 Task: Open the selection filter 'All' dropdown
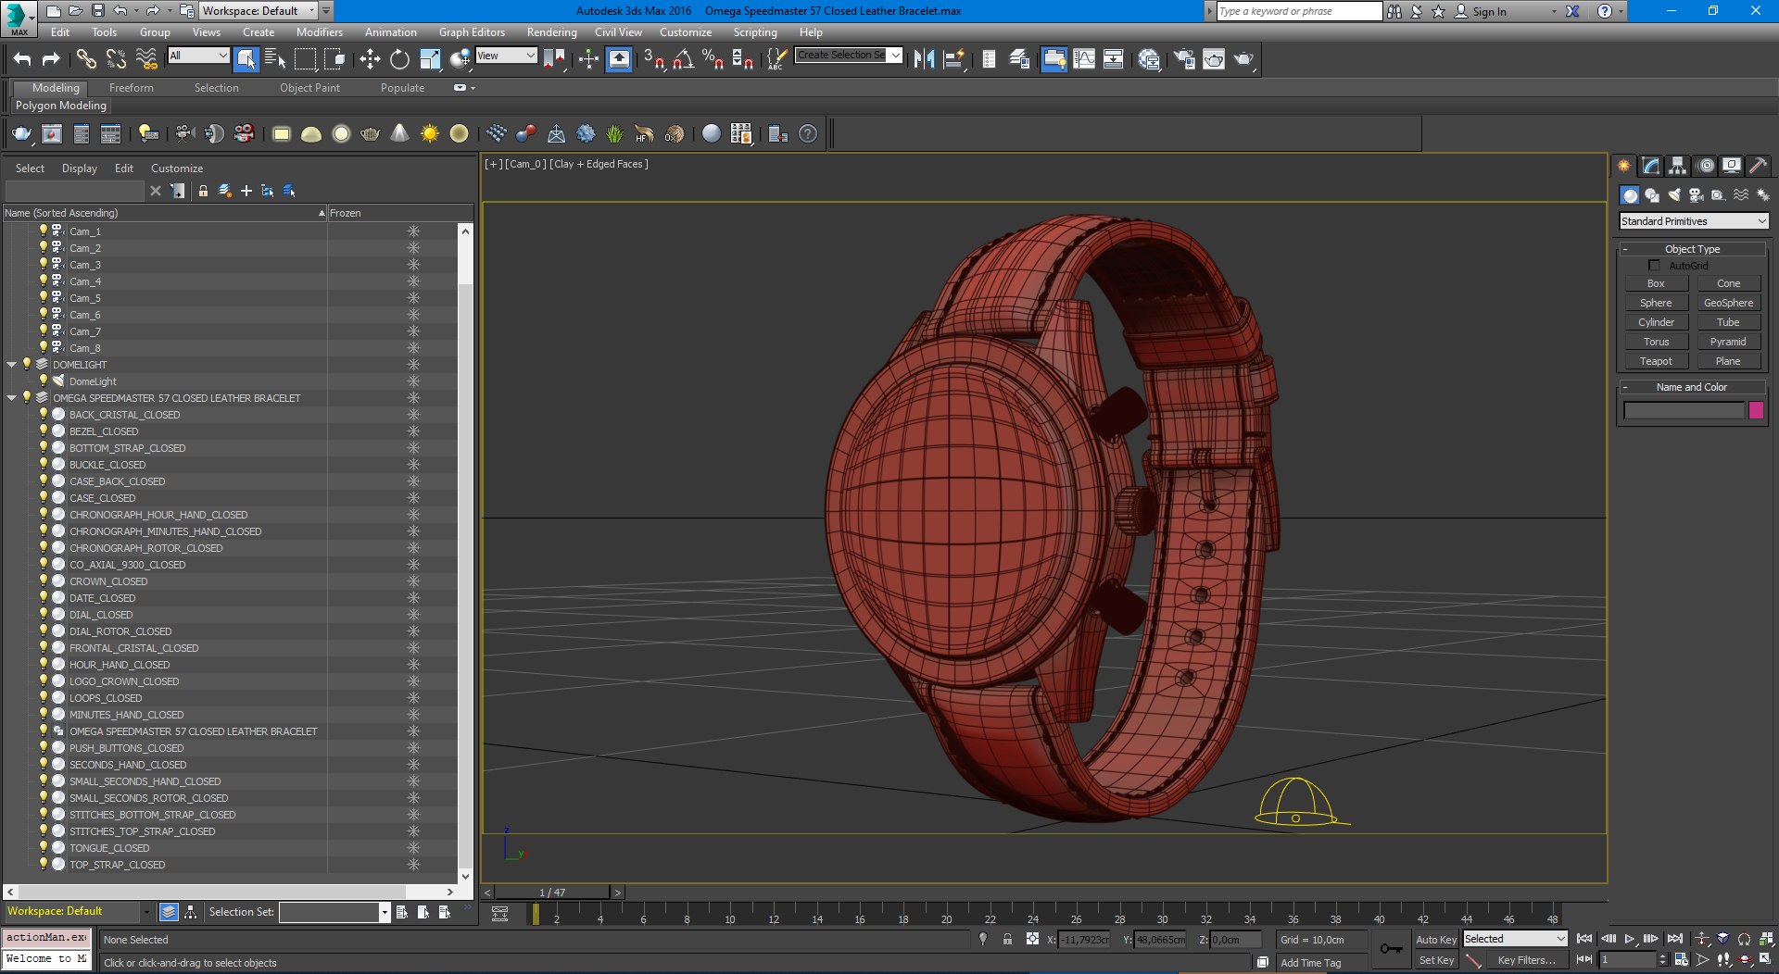point(198,56)
